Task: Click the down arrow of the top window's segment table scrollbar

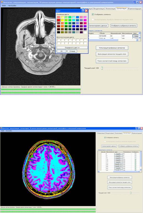Action: click(140, 38)
